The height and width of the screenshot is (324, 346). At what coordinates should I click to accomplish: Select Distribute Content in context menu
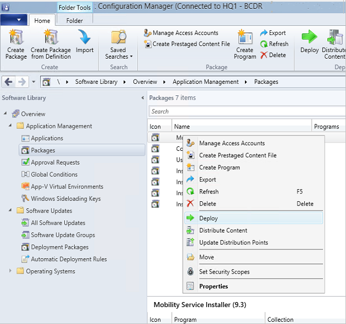[x=223, y=230]
